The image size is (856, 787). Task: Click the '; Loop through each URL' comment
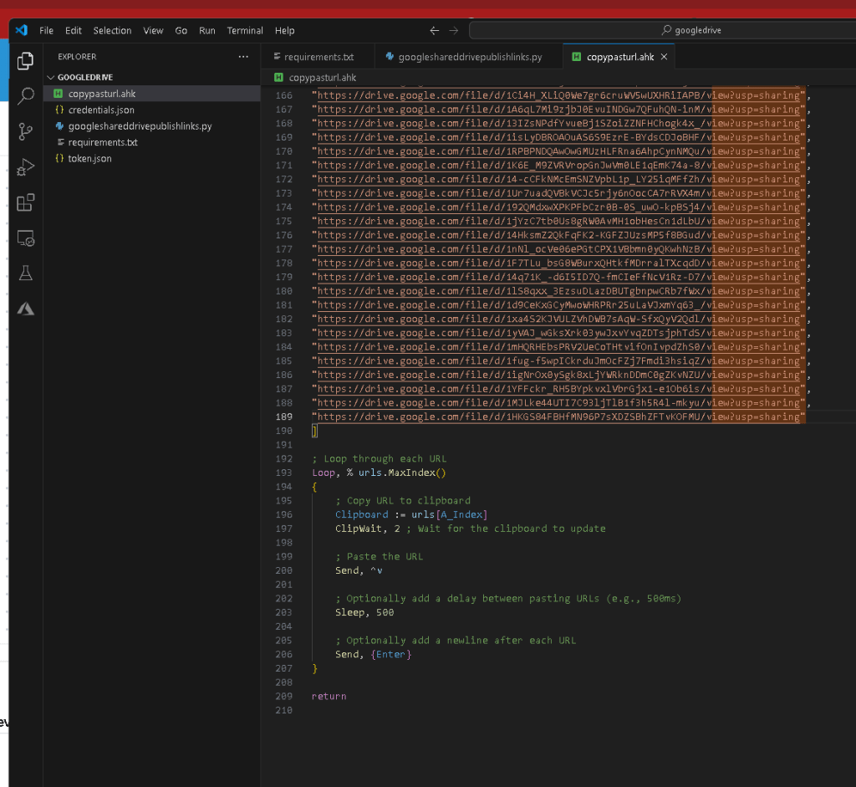tap(379, 459)
